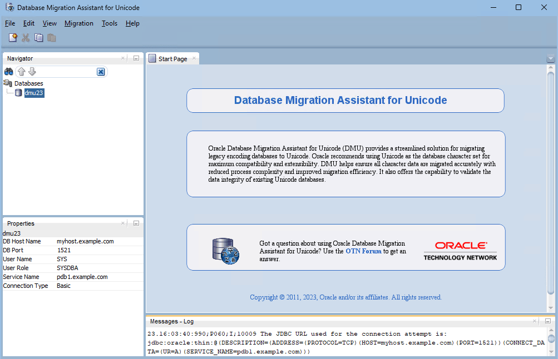Clear the Navigator search with the X icon
The height and width of the screenshot is (359, 558).
coord(101,72)
